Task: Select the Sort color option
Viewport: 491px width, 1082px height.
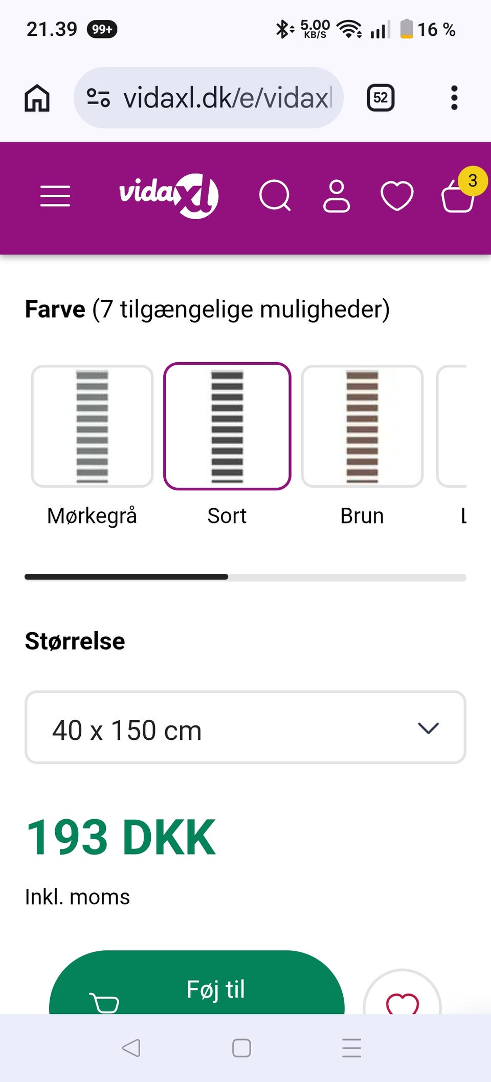Action: coord(227,426)
